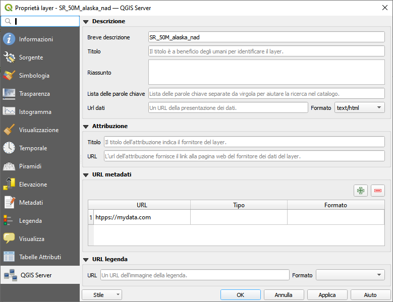The image size is (393, 302).
Task: Open the Visualizza speech bubble icon
Action: pos(9,238)
